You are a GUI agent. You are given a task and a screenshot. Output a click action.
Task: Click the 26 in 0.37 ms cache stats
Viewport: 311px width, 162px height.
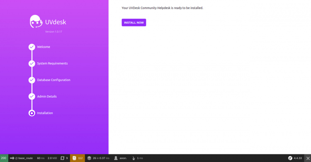[x=101, y=158]
